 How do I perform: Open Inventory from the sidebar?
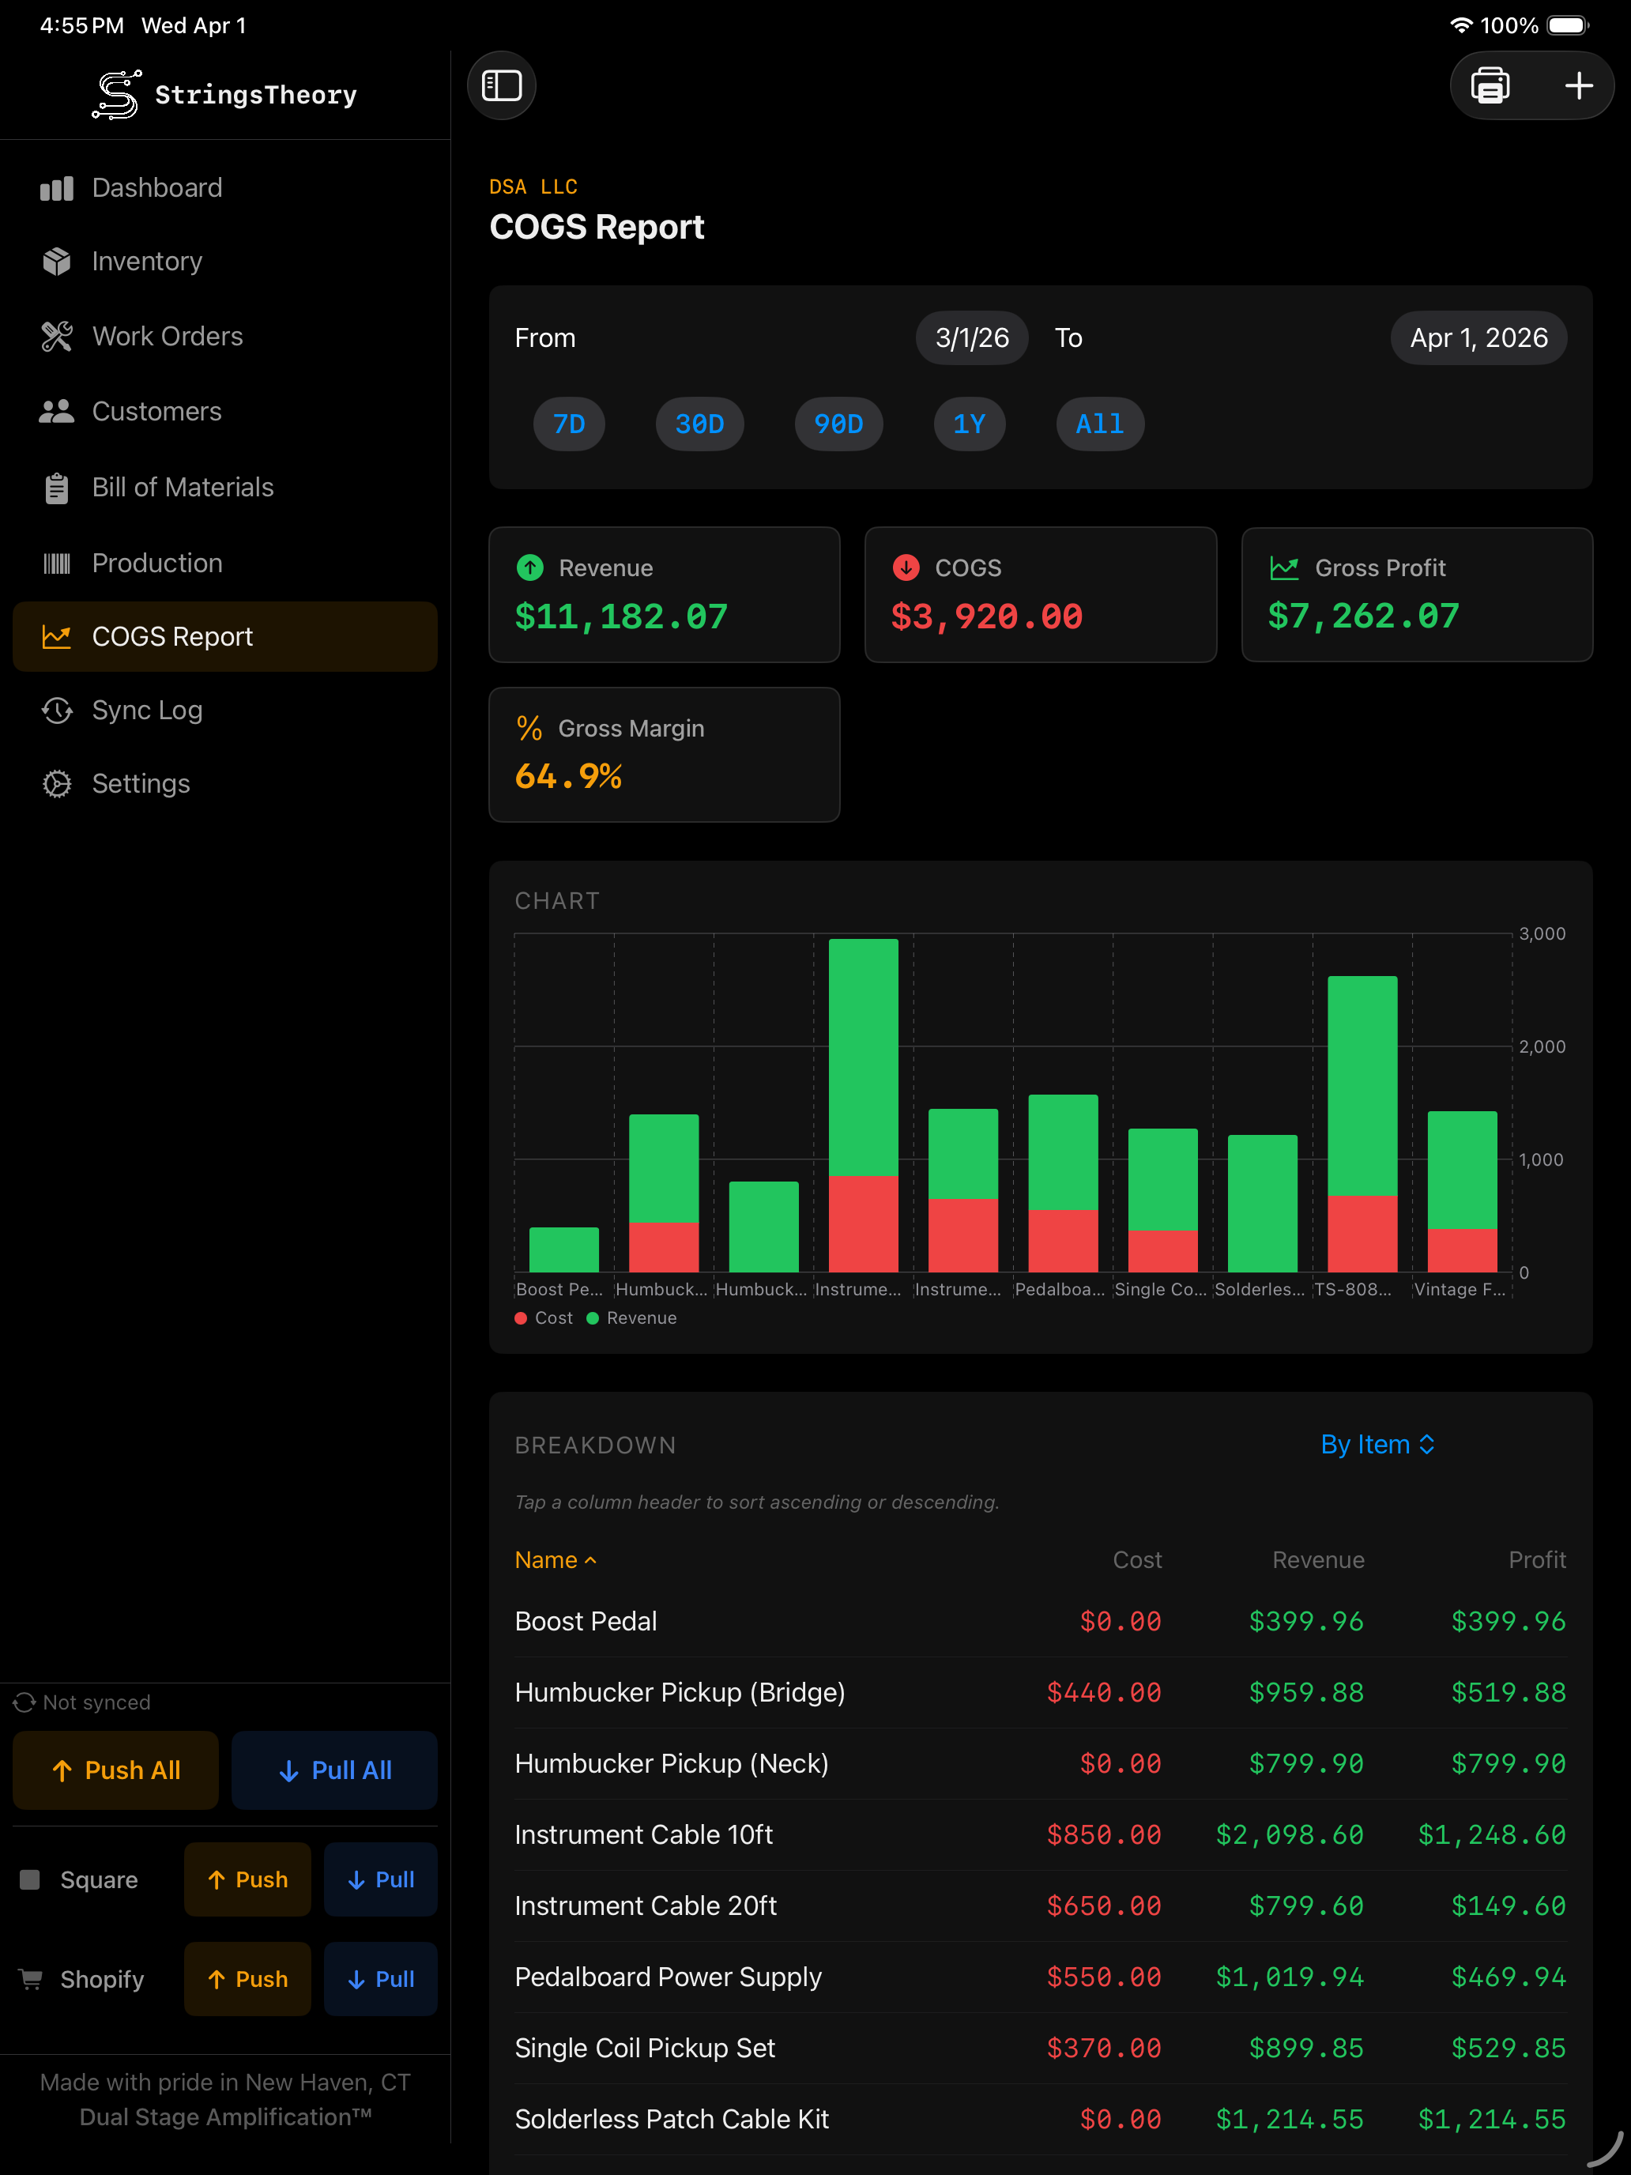146,262
